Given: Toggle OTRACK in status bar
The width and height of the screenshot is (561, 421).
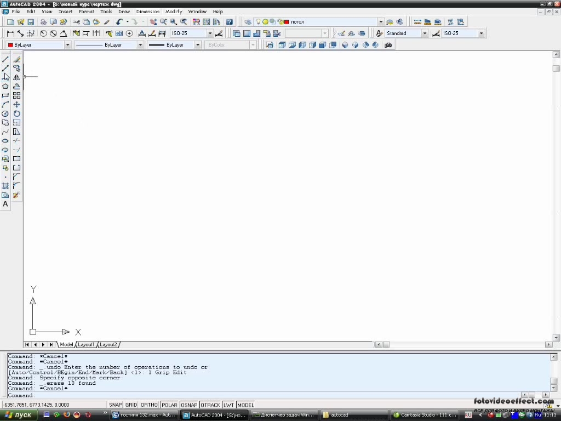Looking at the screenshot, I should tap(210, 405).
